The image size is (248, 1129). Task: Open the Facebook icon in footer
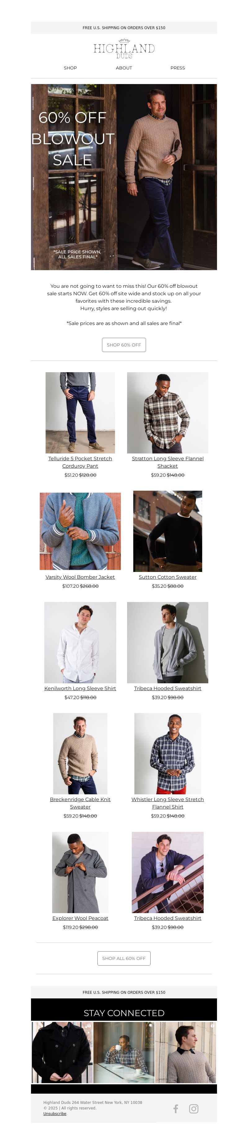pyautogui.click(x=176, y=1109)
